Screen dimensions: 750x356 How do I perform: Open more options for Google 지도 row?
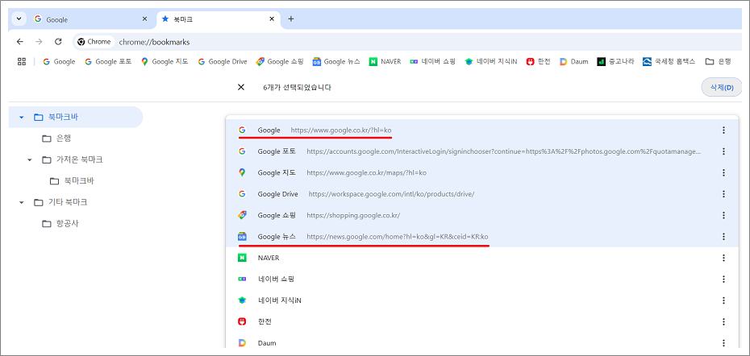[x=723, y=172]
